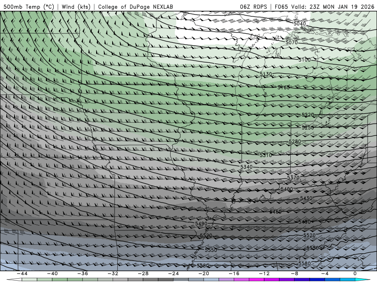
Task: Click the -20 colorbar tick label
Action: tap(204, 274)
